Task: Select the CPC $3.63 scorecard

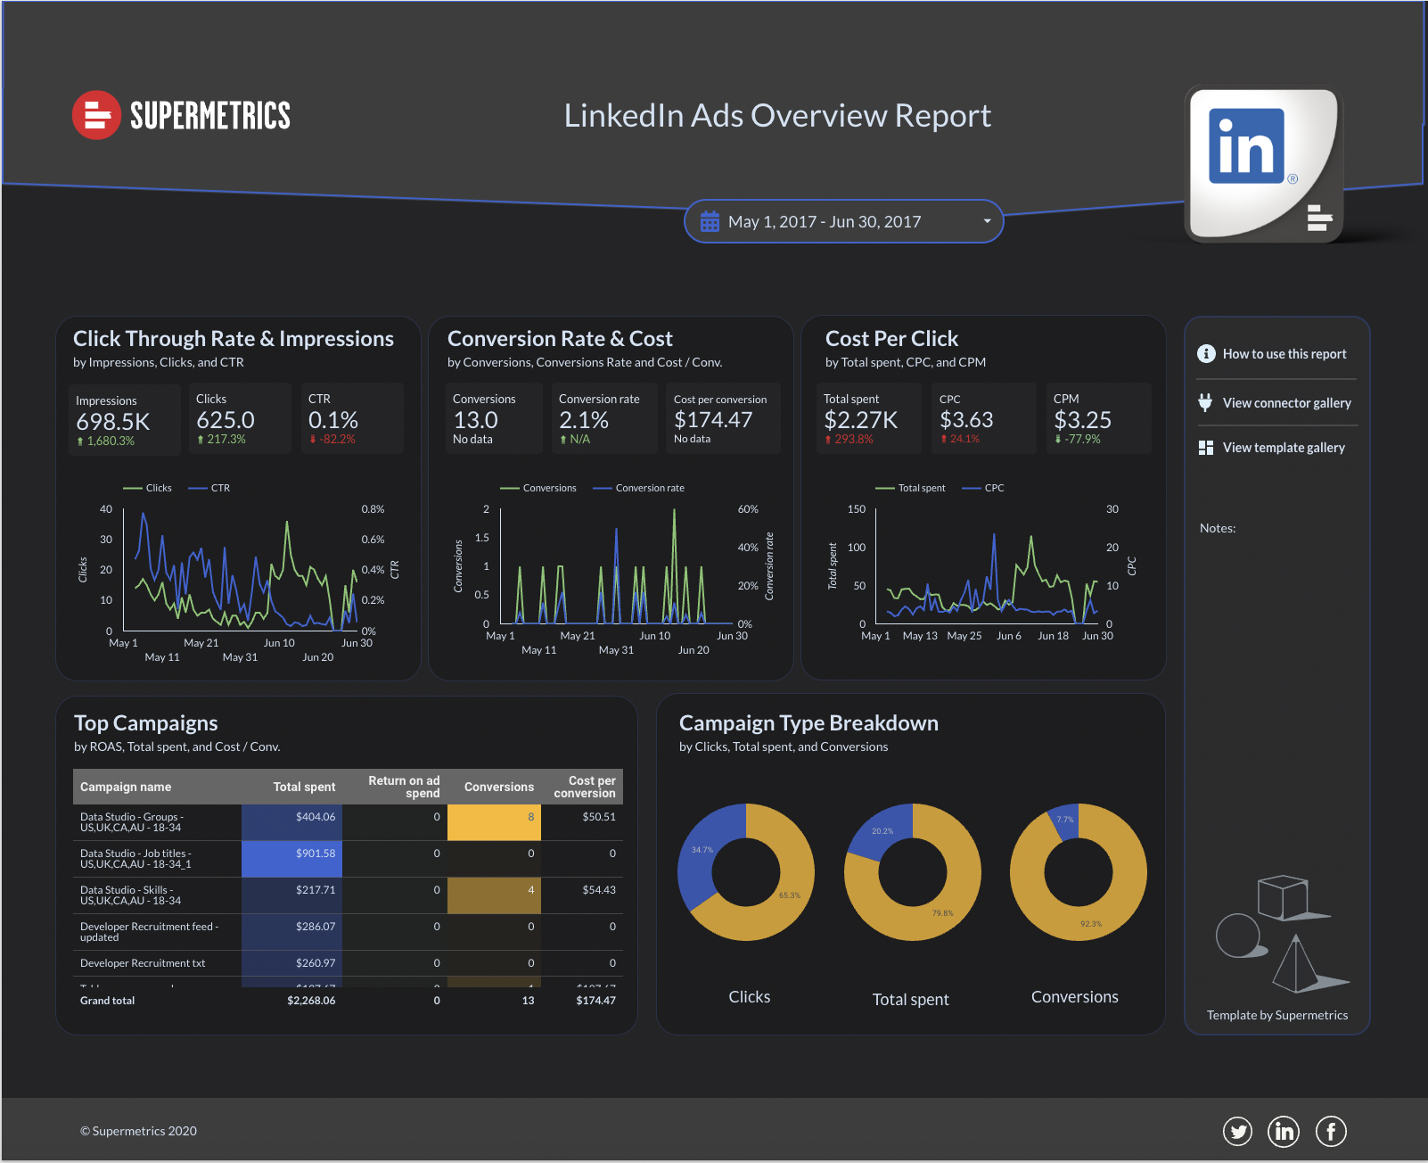Action: point(984,418)
